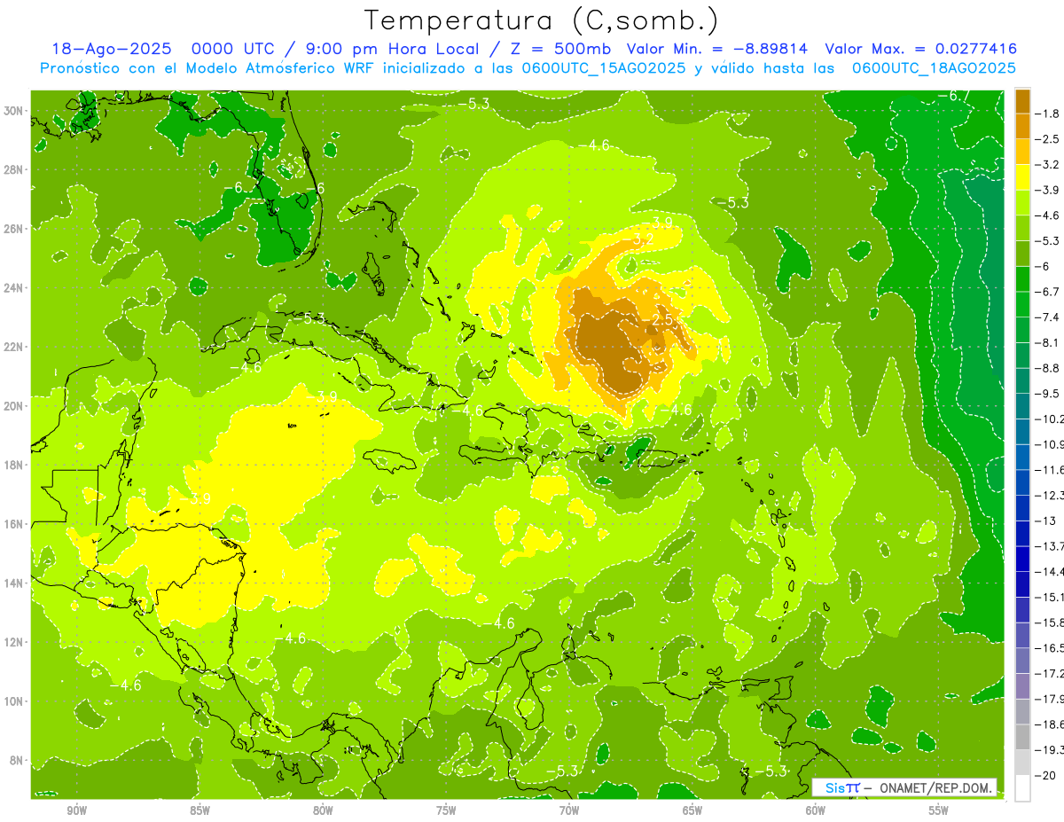Click the '60W' longitude axis label
The width and height of the screenshot is (1064, 822).
(816, 810)
